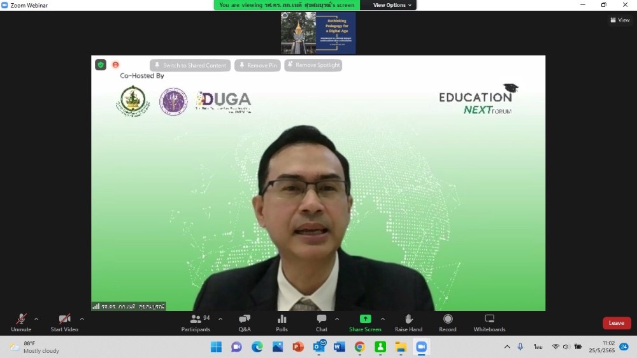Image resolution: width=637 pixels, height=358 pixels.
Task: Start recording with Record icon
Action: click(448, 319)
